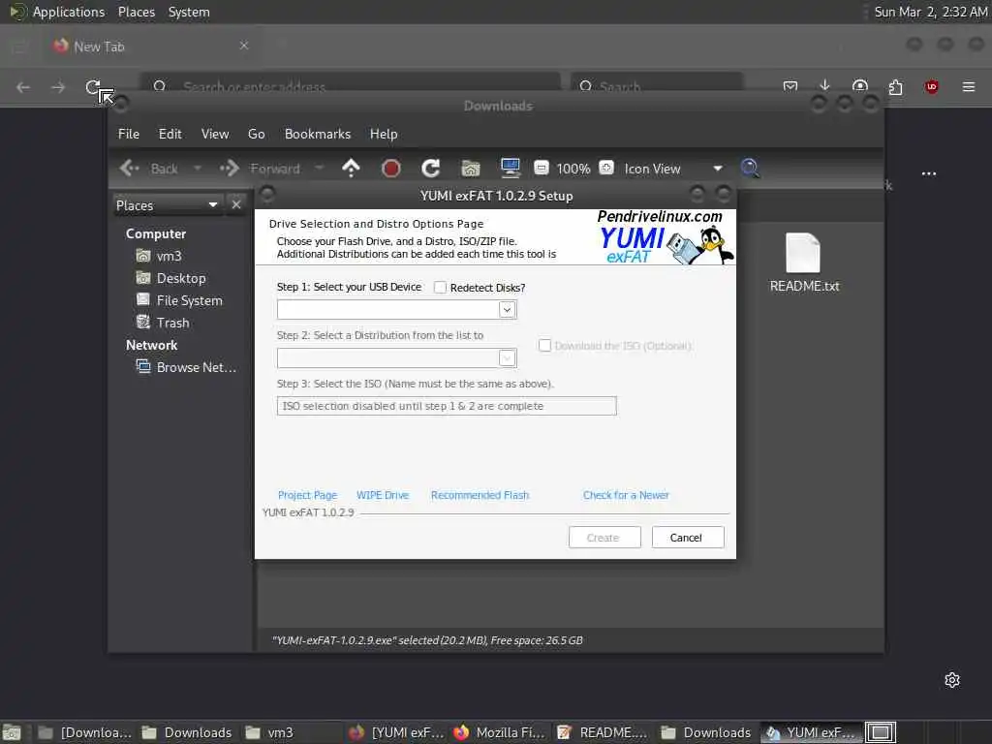The width and height of the screenshot is (992, 744).
Task: Open Firefox account icon
Action: pos(860,86)
